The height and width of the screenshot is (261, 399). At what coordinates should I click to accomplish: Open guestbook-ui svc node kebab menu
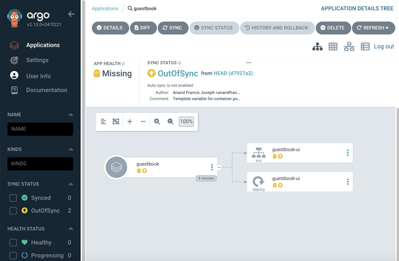click(348, 153)
